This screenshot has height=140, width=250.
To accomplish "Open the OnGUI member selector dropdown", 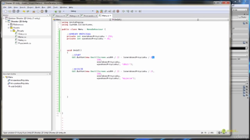I will (x=155, y=19).
